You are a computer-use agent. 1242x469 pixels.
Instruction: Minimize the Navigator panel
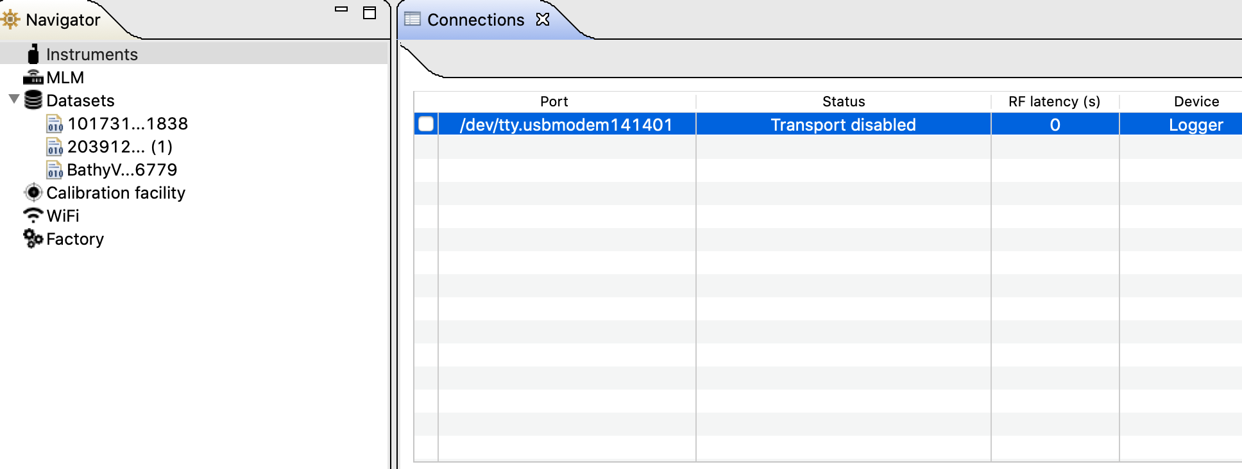[341, 10]
